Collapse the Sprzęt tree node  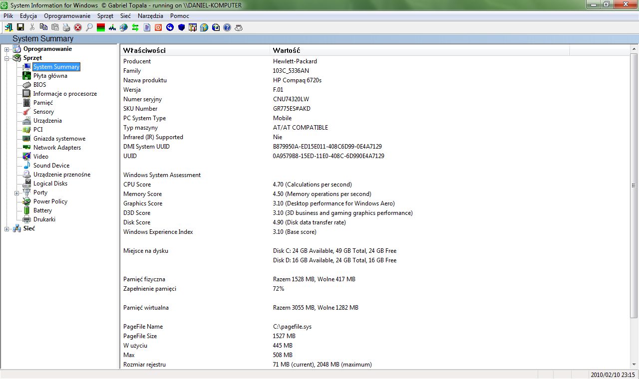point(7,58)
